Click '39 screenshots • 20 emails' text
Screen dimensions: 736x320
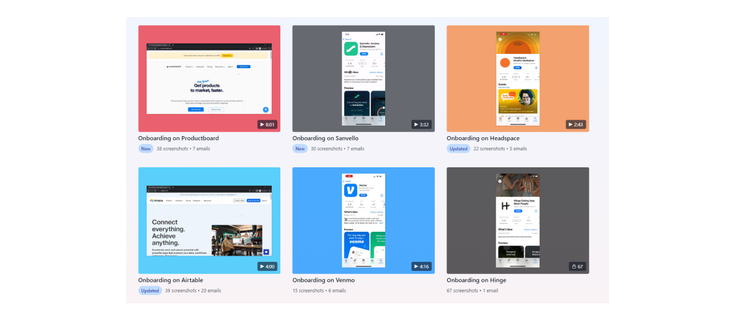(193, 291)
